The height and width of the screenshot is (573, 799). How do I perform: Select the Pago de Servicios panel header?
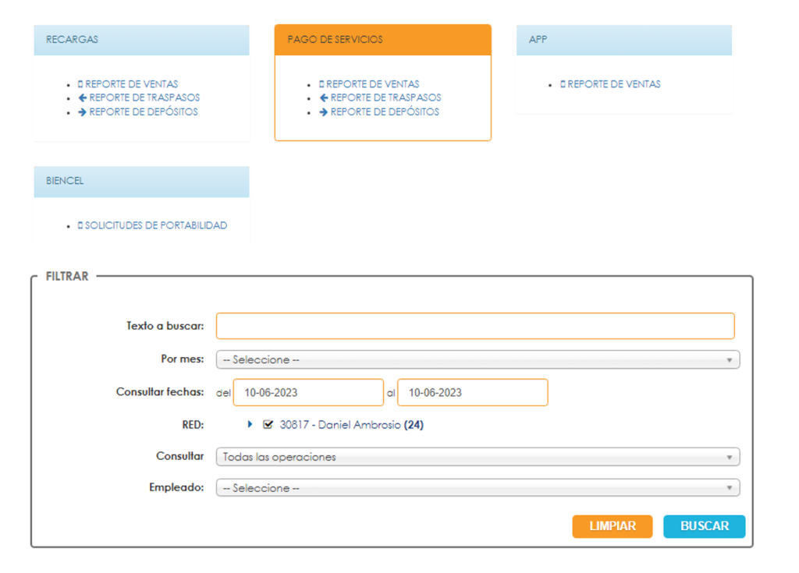click(x=382, y=40)
